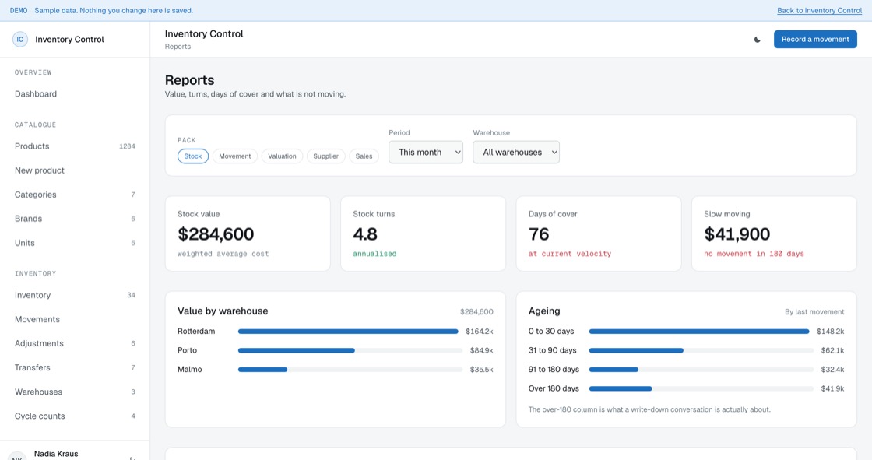Screen dimensions: 872x460
Task: Navigate to Transfers in the sidebar
Action: (75, 367)
